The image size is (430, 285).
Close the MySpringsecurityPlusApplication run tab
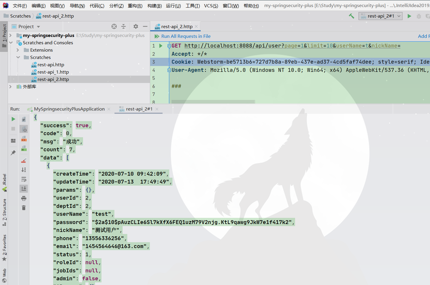[109, 109]
